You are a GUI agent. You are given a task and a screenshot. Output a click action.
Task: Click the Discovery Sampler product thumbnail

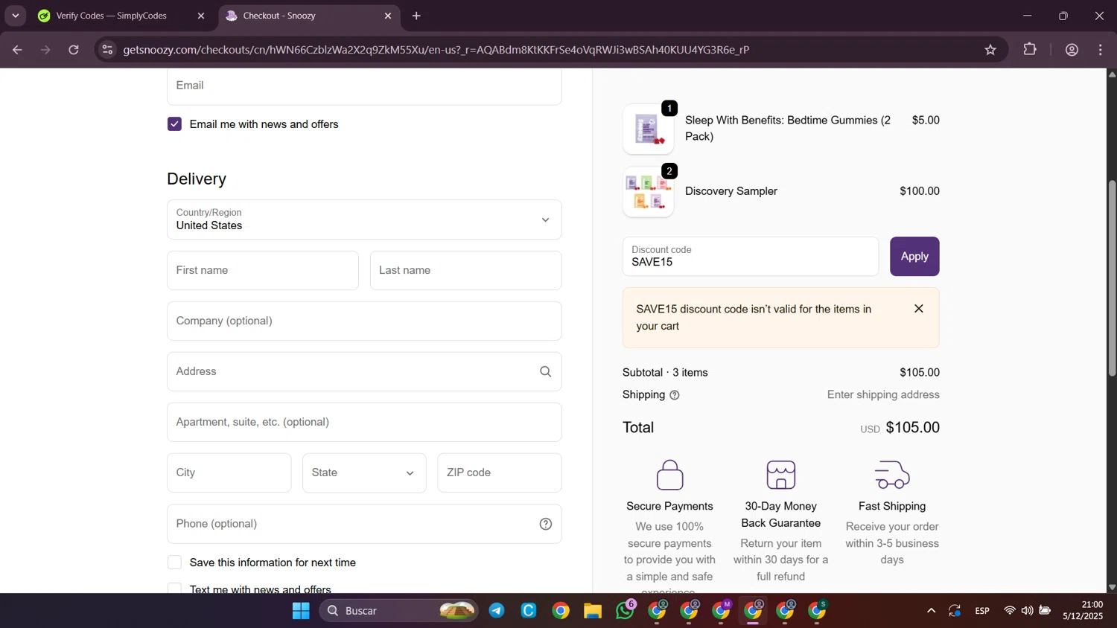648,192
